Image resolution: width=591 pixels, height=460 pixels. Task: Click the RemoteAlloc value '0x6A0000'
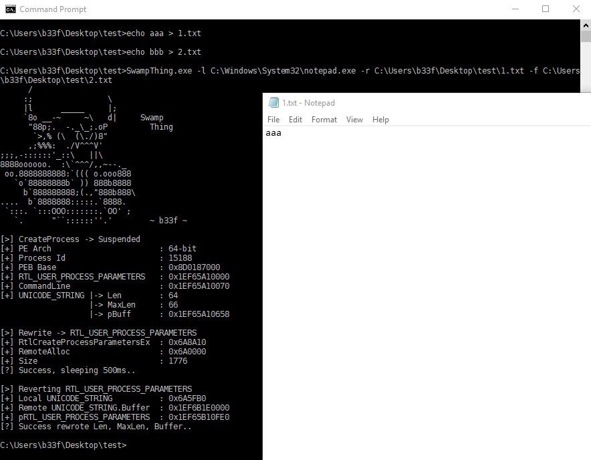coord(187,352)
